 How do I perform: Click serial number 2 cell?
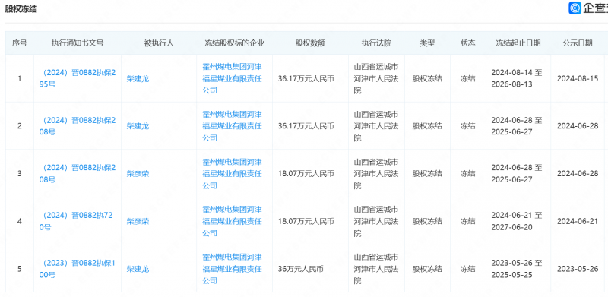coord(20,126)
